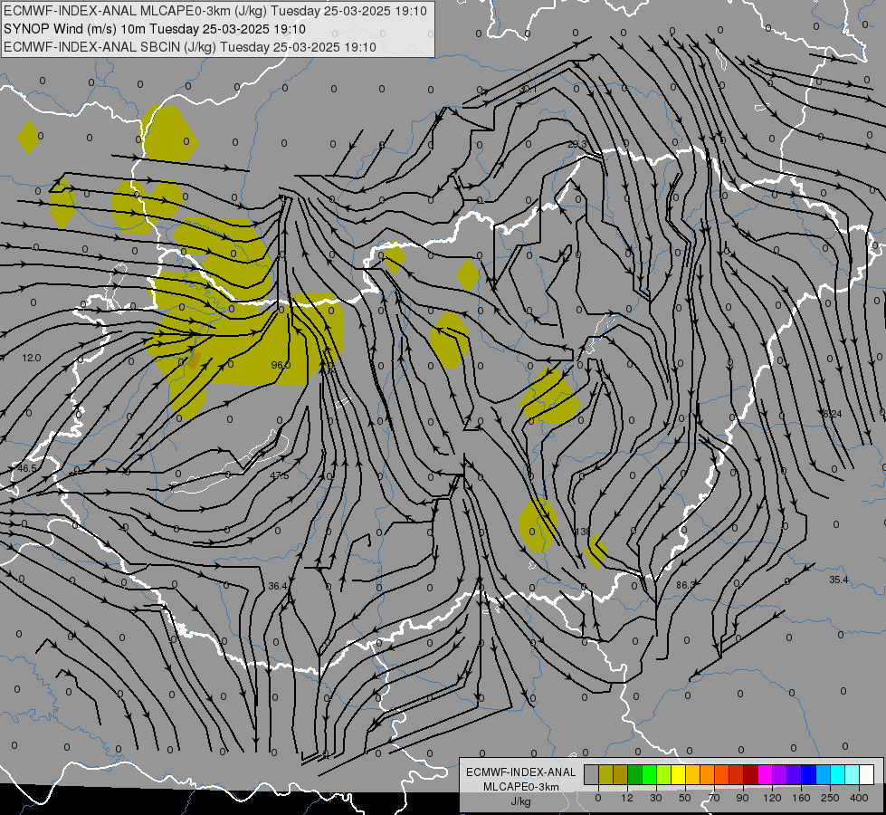Select the bright green legend swatch
Screen dimensions: 886x815
(x=649, y=775)
